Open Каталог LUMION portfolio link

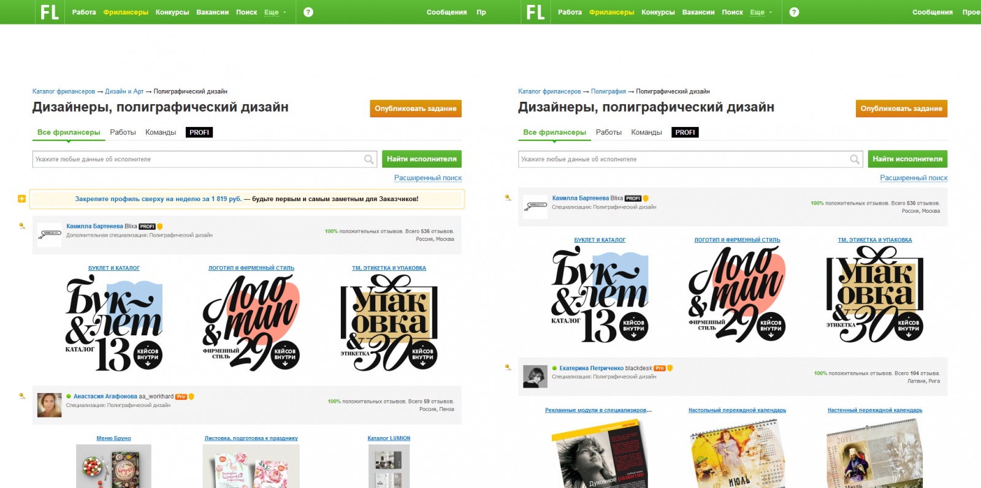coord(389,438)
